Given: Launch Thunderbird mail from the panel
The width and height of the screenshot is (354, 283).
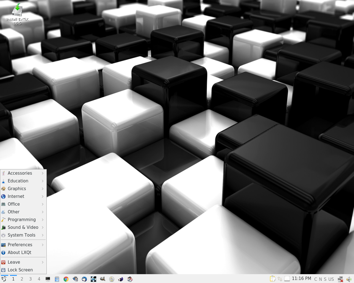Looking at the screenshot, I should 84,279.
